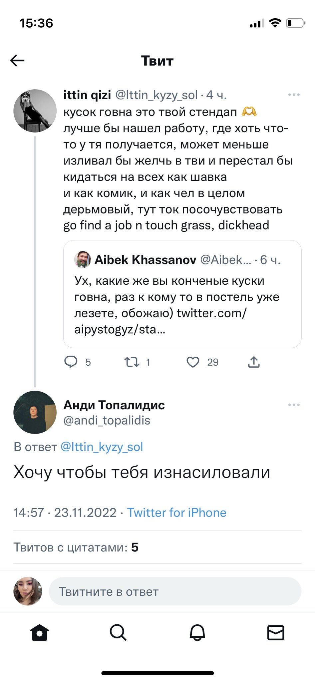
Task: Open the @Ittin_kyzy_sol reply mention link
Action: (x=102, y=447)
